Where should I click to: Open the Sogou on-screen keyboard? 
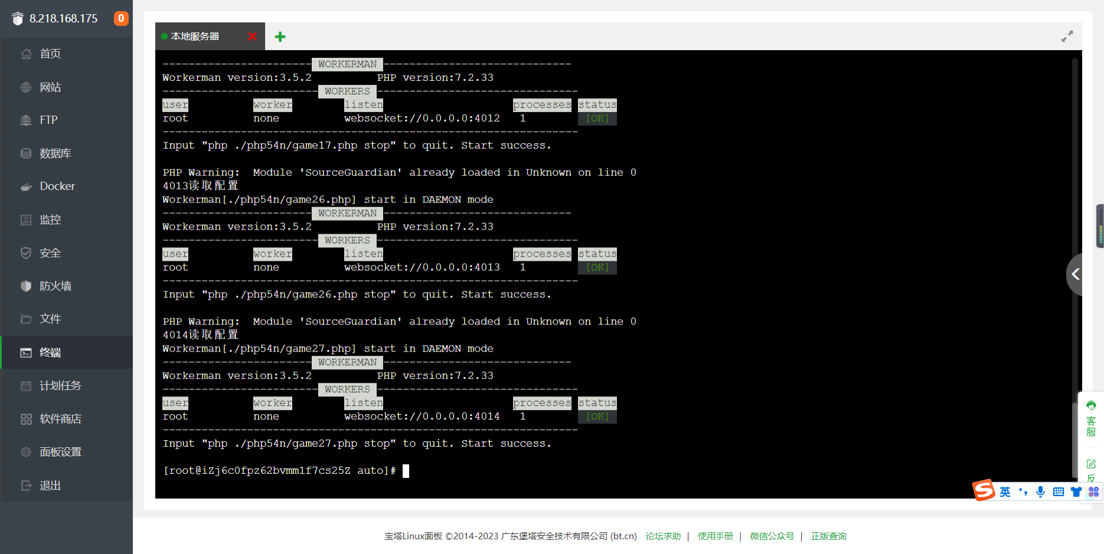point(1058,491)
